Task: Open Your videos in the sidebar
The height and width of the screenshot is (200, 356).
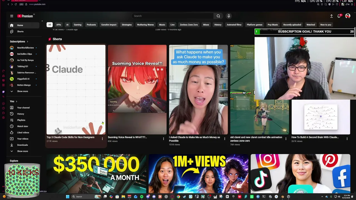Action: coord(24,139)
